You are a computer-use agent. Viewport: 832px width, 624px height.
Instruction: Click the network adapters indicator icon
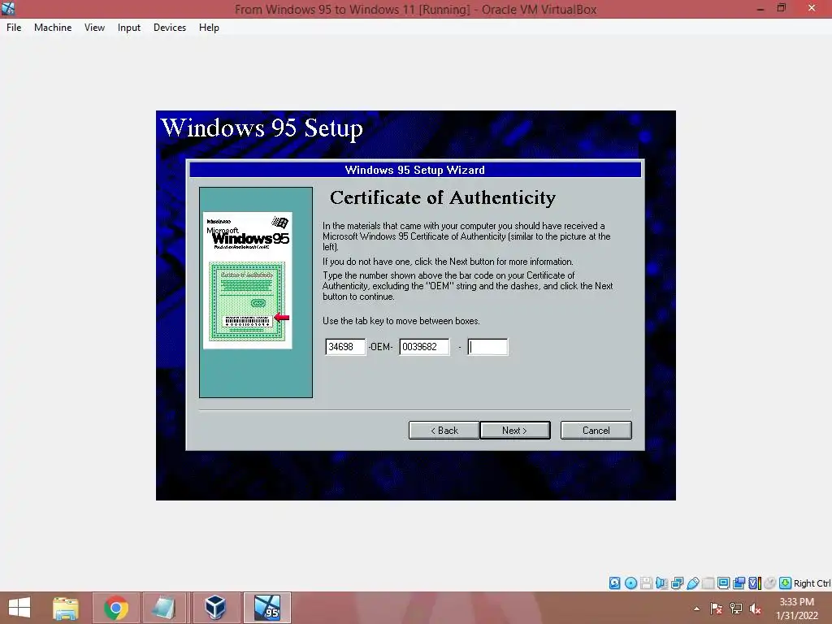click(x=677, y=583)
